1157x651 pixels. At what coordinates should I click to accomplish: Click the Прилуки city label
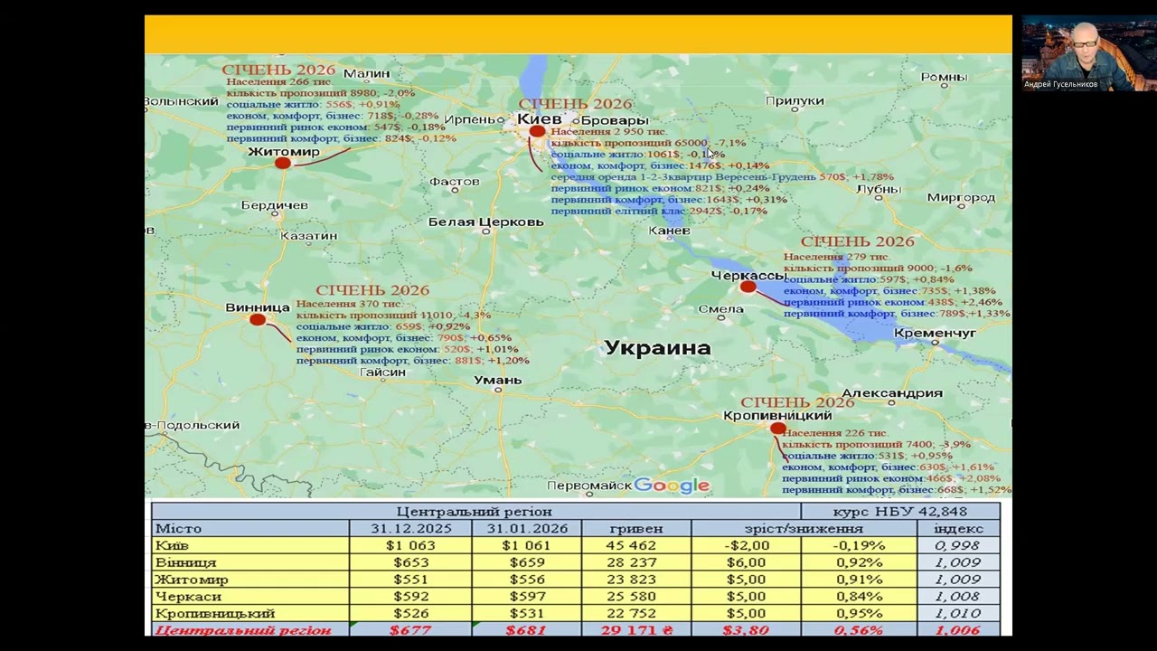(795, 101)
